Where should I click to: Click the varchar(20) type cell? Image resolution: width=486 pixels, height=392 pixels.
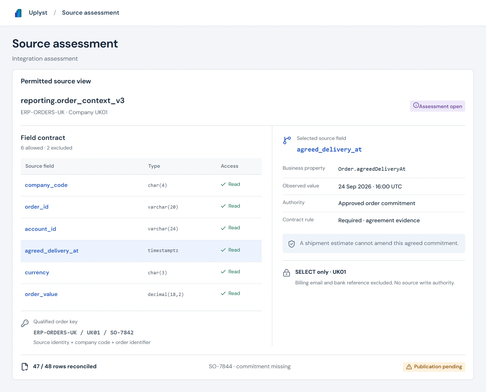[x=163, y=207]
